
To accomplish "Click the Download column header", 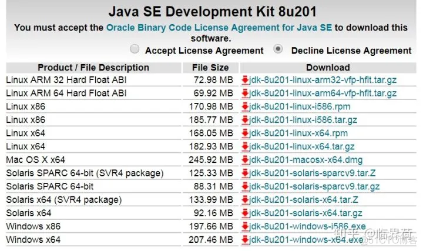I will 328,68.
